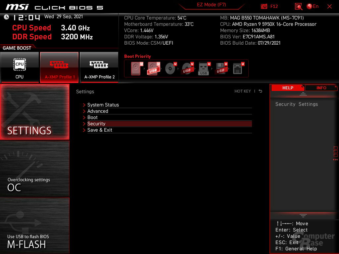Click the chevron beside Security
This screenshot has height=254, width=339.
click(x=84, y=124)
